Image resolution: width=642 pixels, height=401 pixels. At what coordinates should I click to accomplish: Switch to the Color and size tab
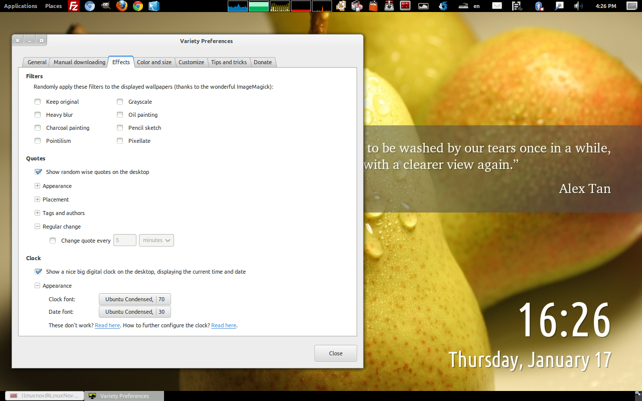pos(154,62)
